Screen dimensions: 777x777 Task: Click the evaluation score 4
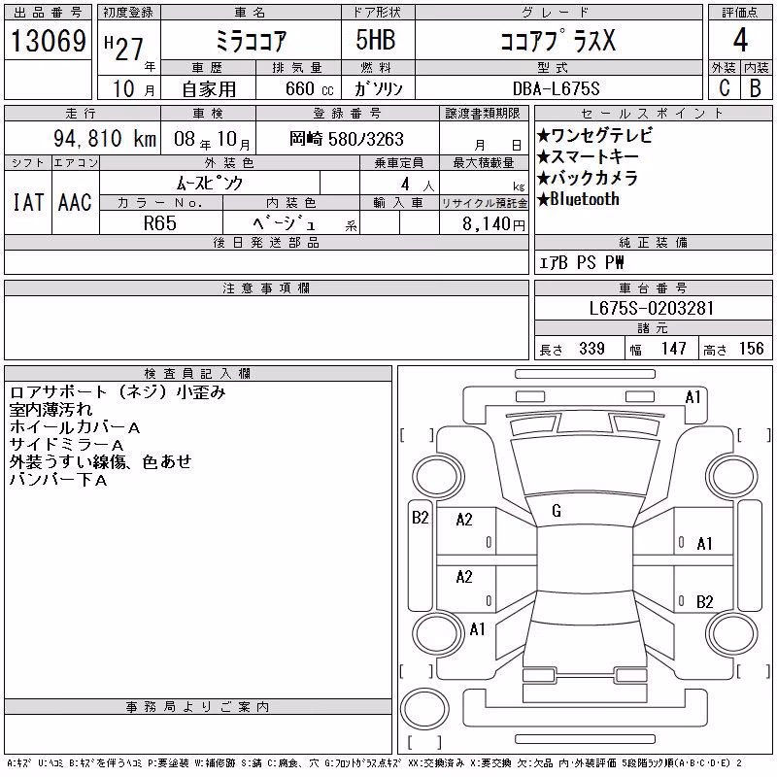point(740,40)
